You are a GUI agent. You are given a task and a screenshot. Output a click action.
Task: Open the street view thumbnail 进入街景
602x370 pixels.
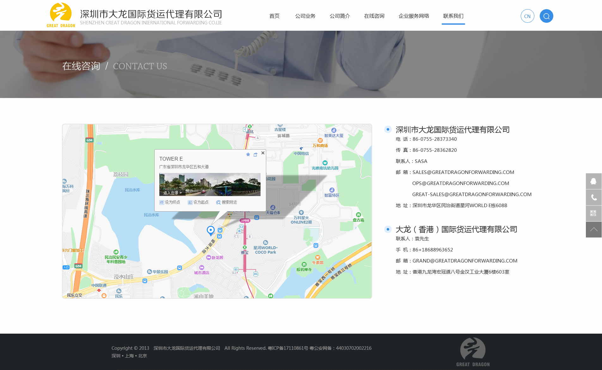point(210,184)
